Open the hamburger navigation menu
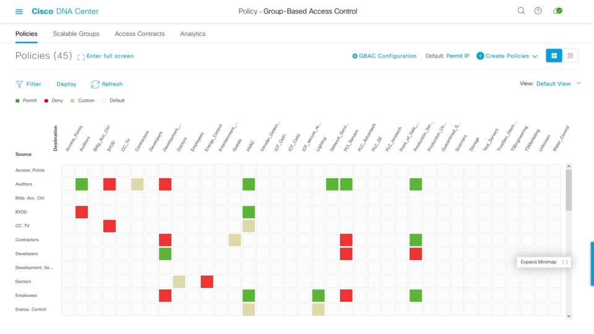Image resolution: width=594 pixels, height=334 pixels. (x=19, y=11)
